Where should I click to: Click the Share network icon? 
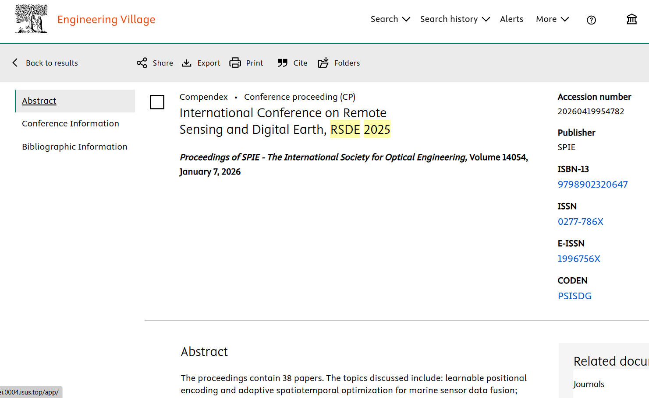[142, 63]
